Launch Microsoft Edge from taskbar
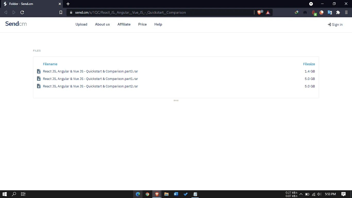Image resolution: width=352 pixels, height=198 pixels. point(138,194)
